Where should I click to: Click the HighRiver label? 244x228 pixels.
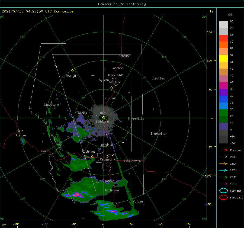113,190
